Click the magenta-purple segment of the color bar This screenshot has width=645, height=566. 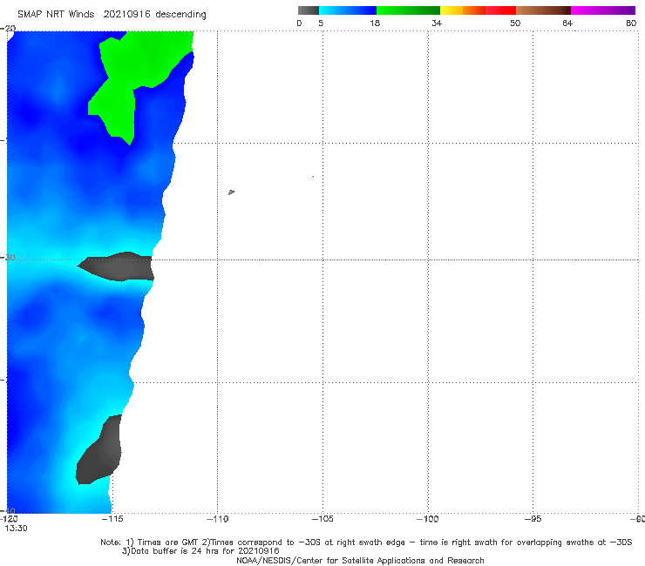pyautogui.click(x=603, y=10)
